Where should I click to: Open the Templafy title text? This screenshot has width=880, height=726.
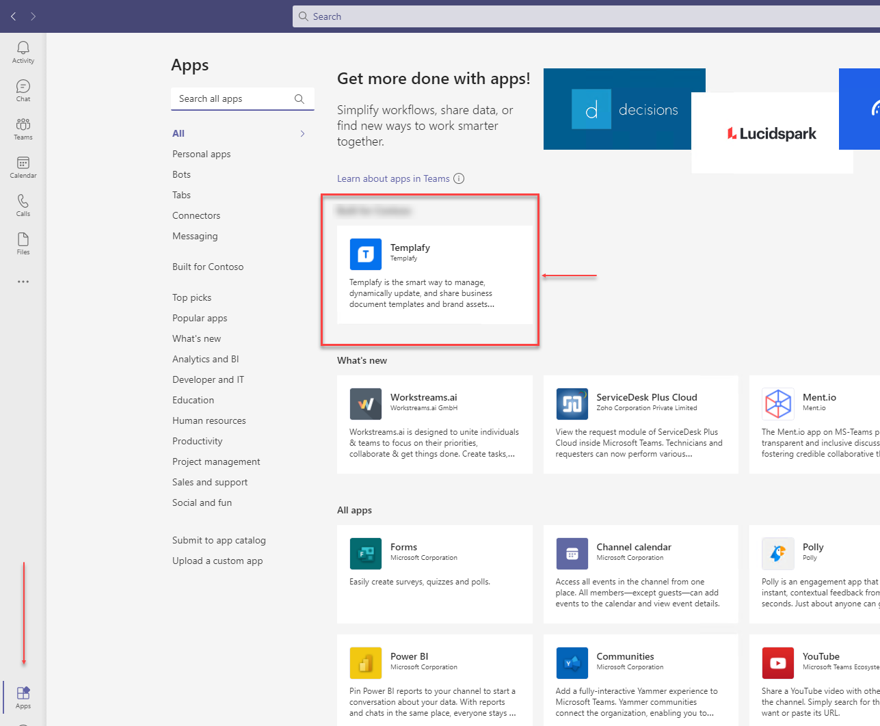pos(410,247)
